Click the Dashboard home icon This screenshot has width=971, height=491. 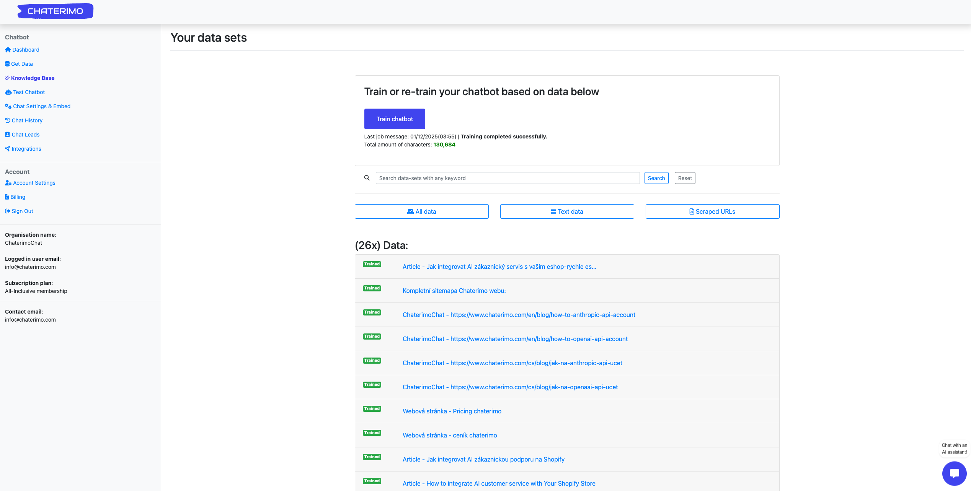click(x=8, y=50)
